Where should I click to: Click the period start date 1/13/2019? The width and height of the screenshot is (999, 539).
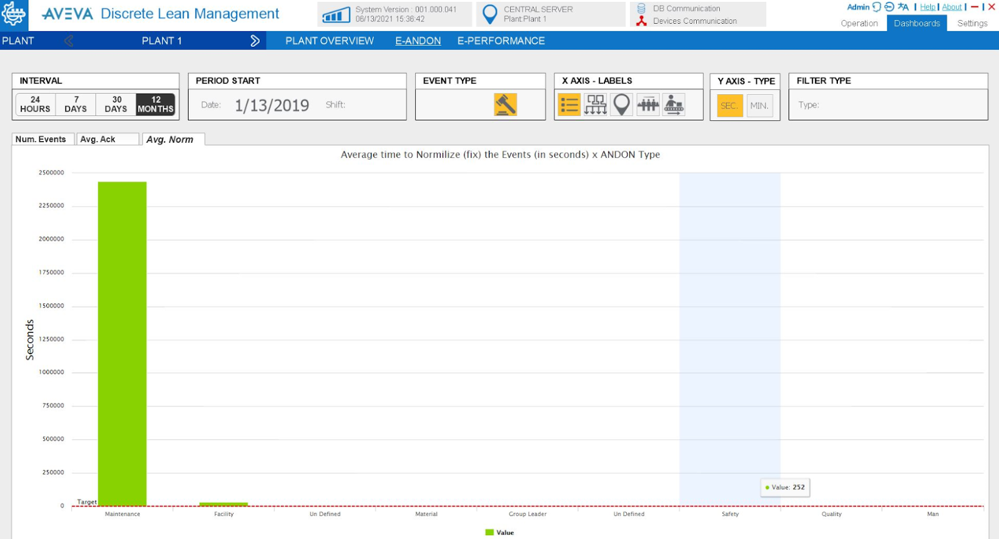[272, 105]
